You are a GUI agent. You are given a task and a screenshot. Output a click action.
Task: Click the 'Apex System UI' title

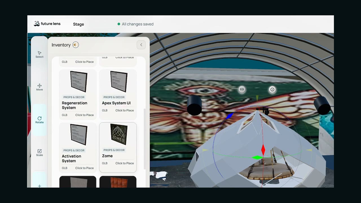116,103
